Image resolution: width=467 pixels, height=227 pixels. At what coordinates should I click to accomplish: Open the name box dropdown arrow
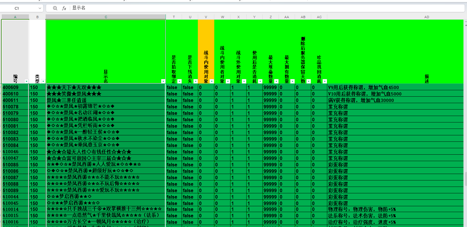pyautogui.click(x=40, y=8)
